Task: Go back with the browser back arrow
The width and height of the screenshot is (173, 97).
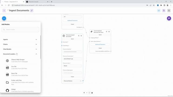Action: coord(2,5)
